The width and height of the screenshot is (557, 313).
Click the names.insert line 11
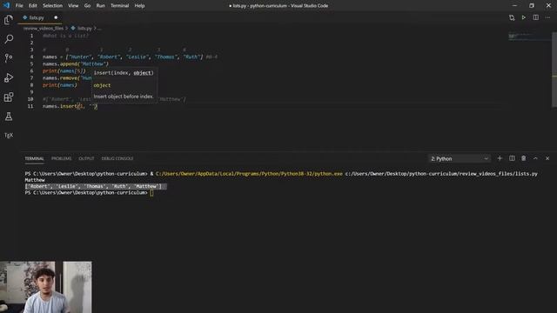70,106
